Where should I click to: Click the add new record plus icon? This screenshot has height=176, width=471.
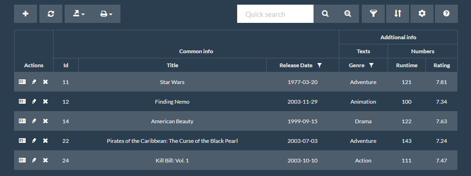click(25, 14)
